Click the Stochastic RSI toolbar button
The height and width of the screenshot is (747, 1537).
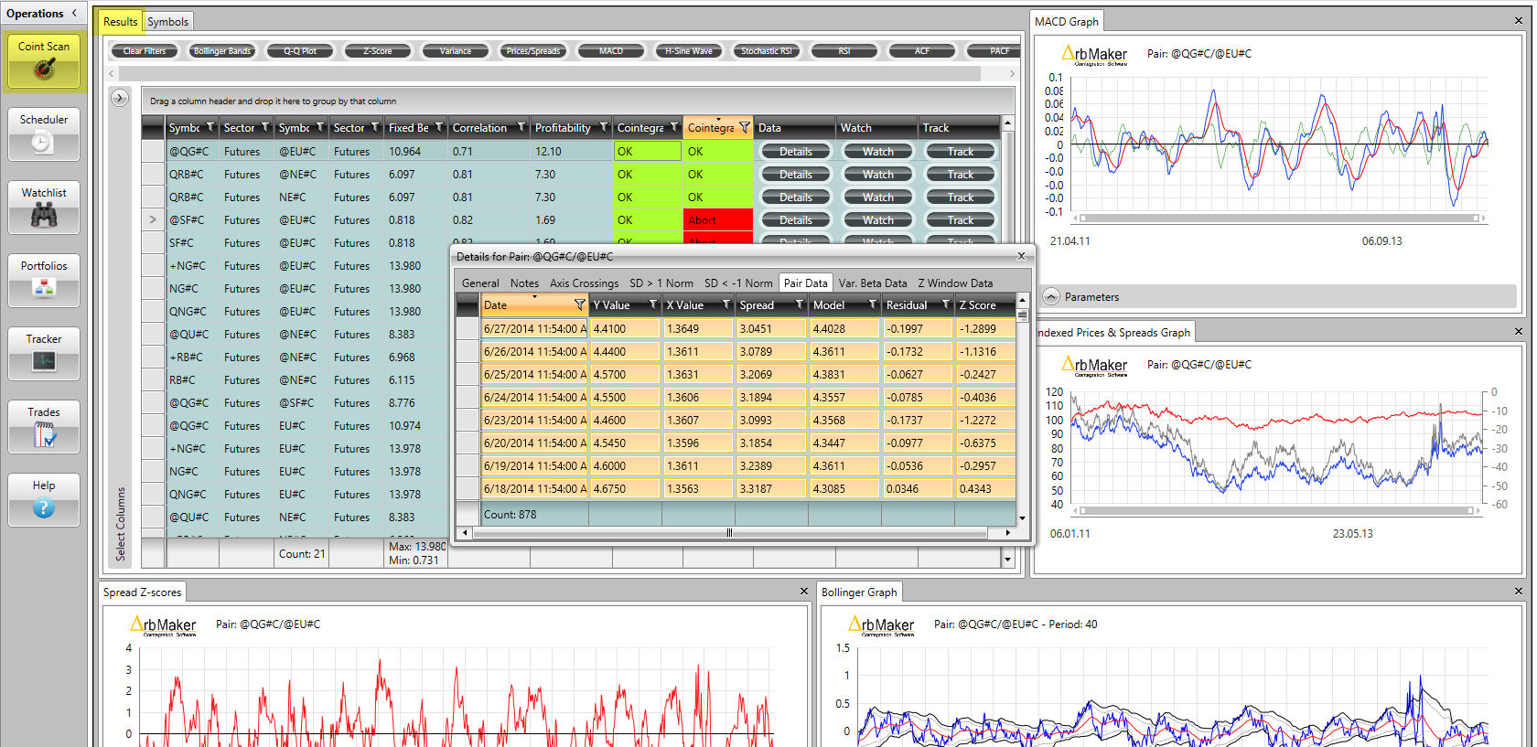pyautogui.click(x=767, y=51)
